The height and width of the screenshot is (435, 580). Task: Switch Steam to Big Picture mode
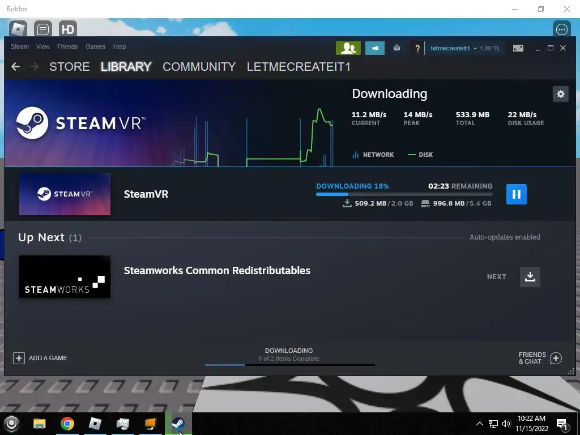point(518,48)
